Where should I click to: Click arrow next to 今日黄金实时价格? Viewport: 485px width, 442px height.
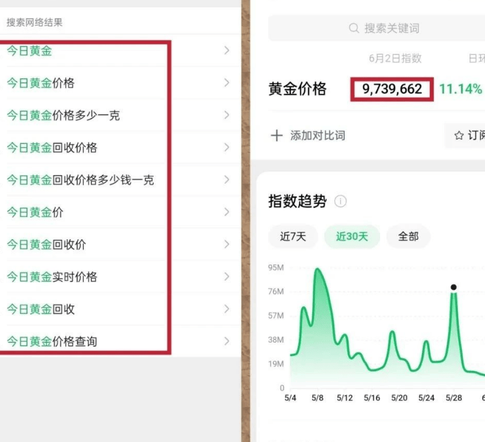tap(227, 277)
